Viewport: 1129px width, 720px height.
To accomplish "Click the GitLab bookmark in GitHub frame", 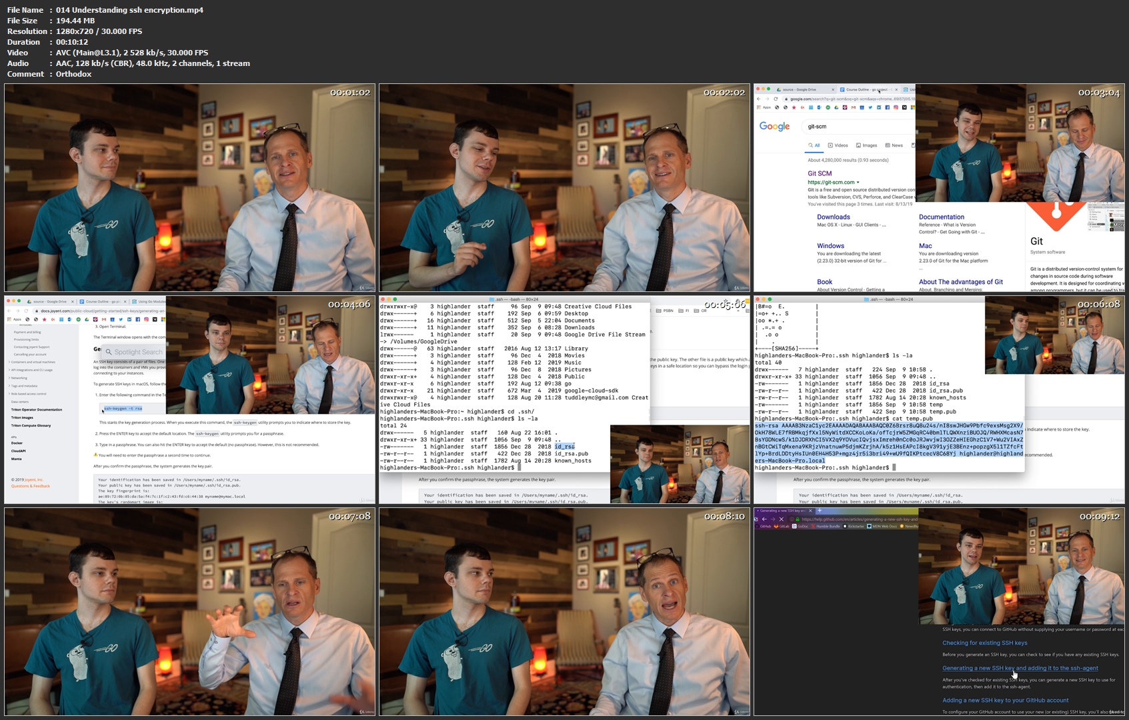I will 782,526.
